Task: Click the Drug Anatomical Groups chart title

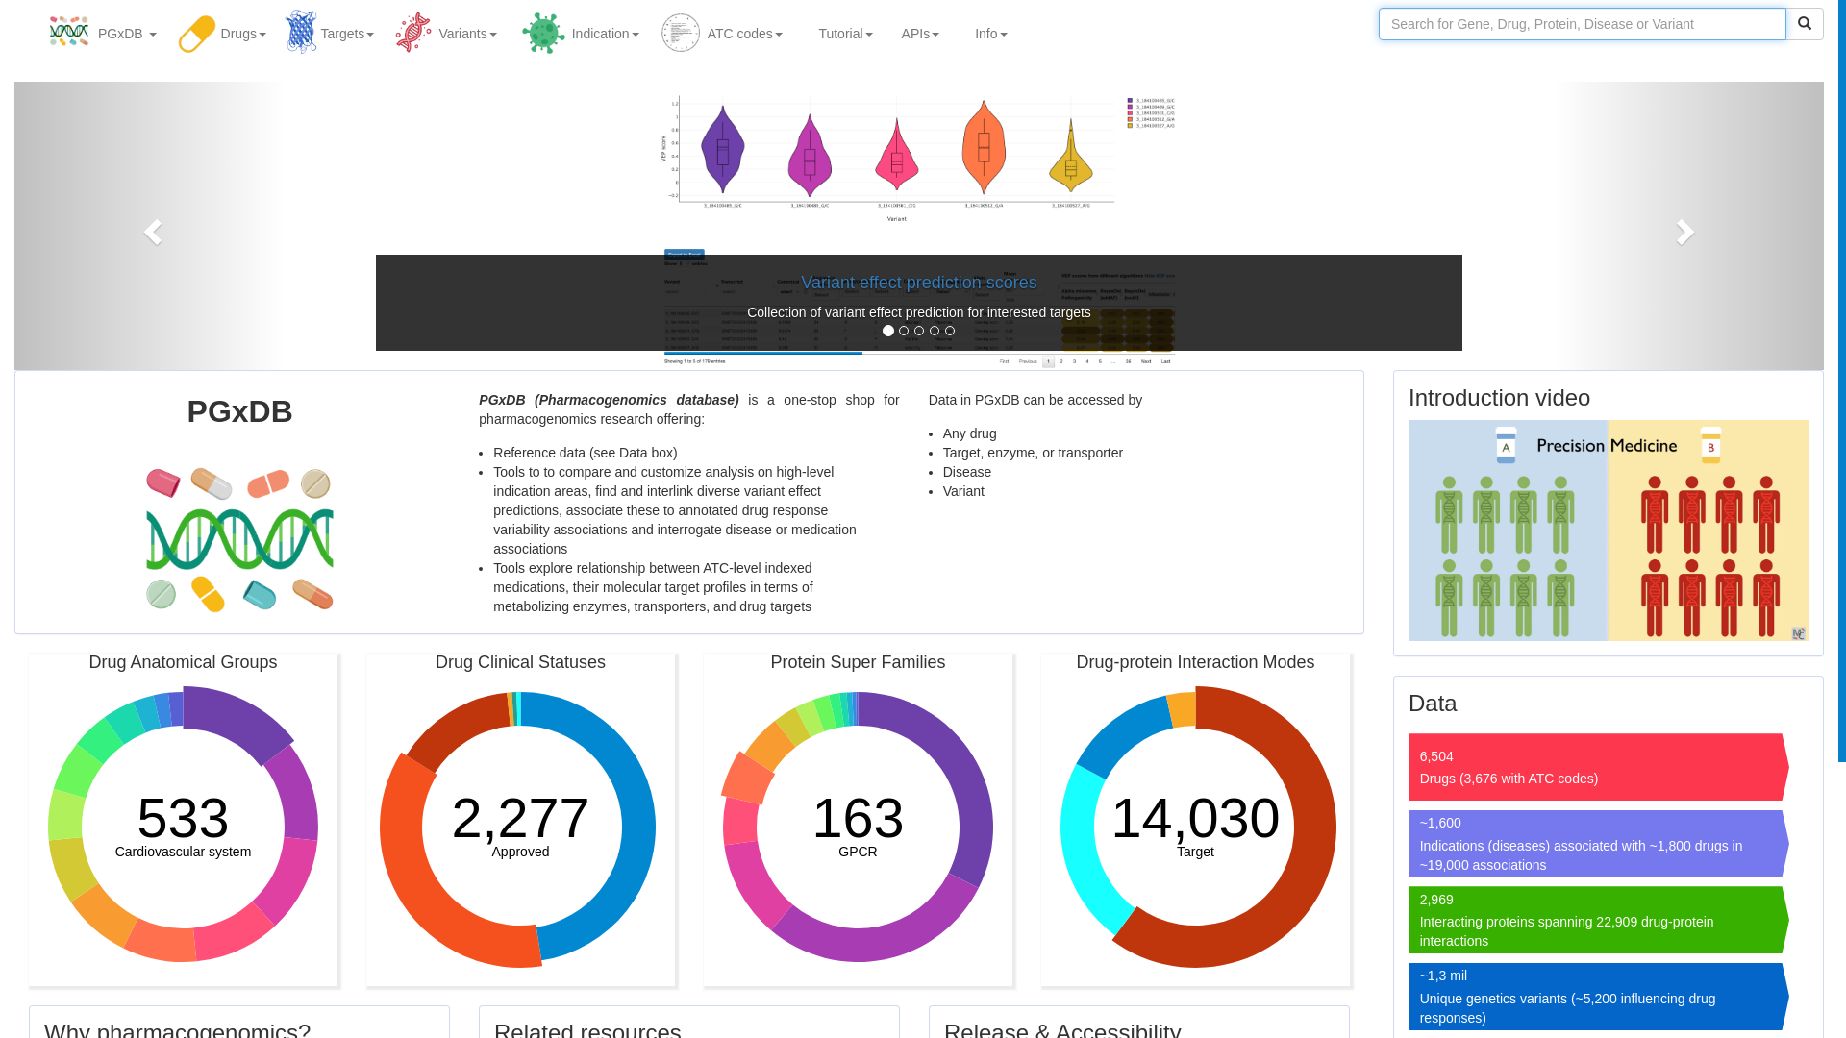Action: pyautogui.click(x=183, y=662)
